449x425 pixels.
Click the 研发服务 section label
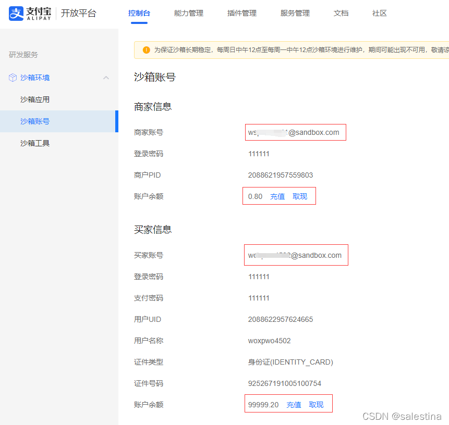[x=23, y=55]
